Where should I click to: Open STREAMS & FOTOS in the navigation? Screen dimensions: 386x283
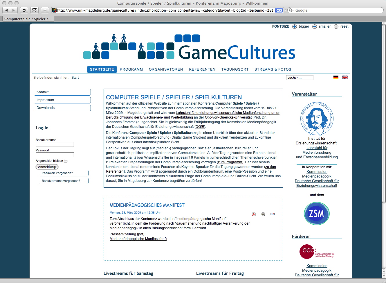pyautogui.click(x=273, y=69)
